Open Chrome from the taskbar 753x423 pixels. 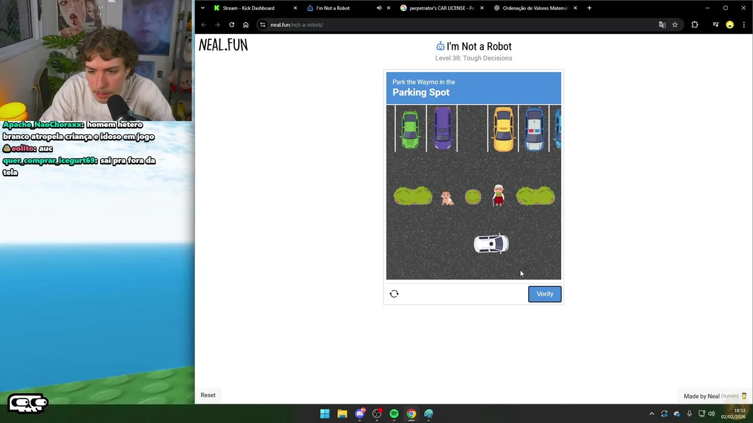point(411,414)
